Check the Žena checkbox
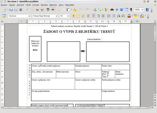The image size is (157, 113). [x=108, y=76]
